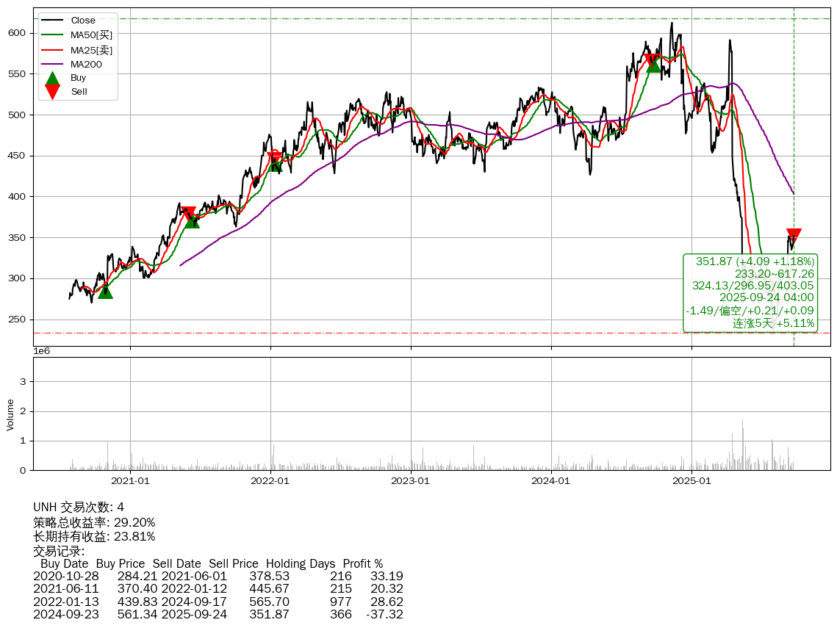
Task: Select the trade row with buy date 2020-10-28
Action: tap(218, 577)
